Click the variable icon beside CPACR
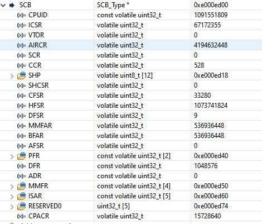Screen dimensions: 262x224 tap(21, 216)
